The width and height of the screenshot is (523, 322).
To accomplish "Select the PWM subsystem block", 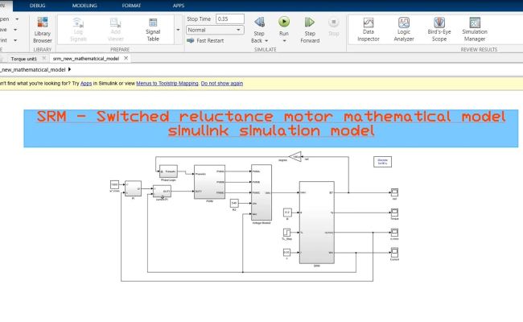I will 209,182.
